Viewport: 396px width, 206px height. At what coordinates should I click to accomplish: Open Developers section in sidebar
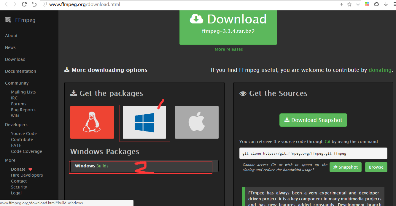coord(16,125)
